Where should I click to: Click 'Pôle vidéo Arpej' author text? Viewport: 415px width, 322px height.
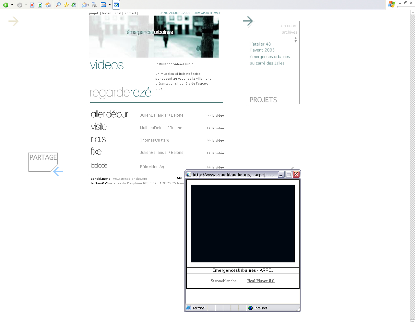click(x=154, y=167)
